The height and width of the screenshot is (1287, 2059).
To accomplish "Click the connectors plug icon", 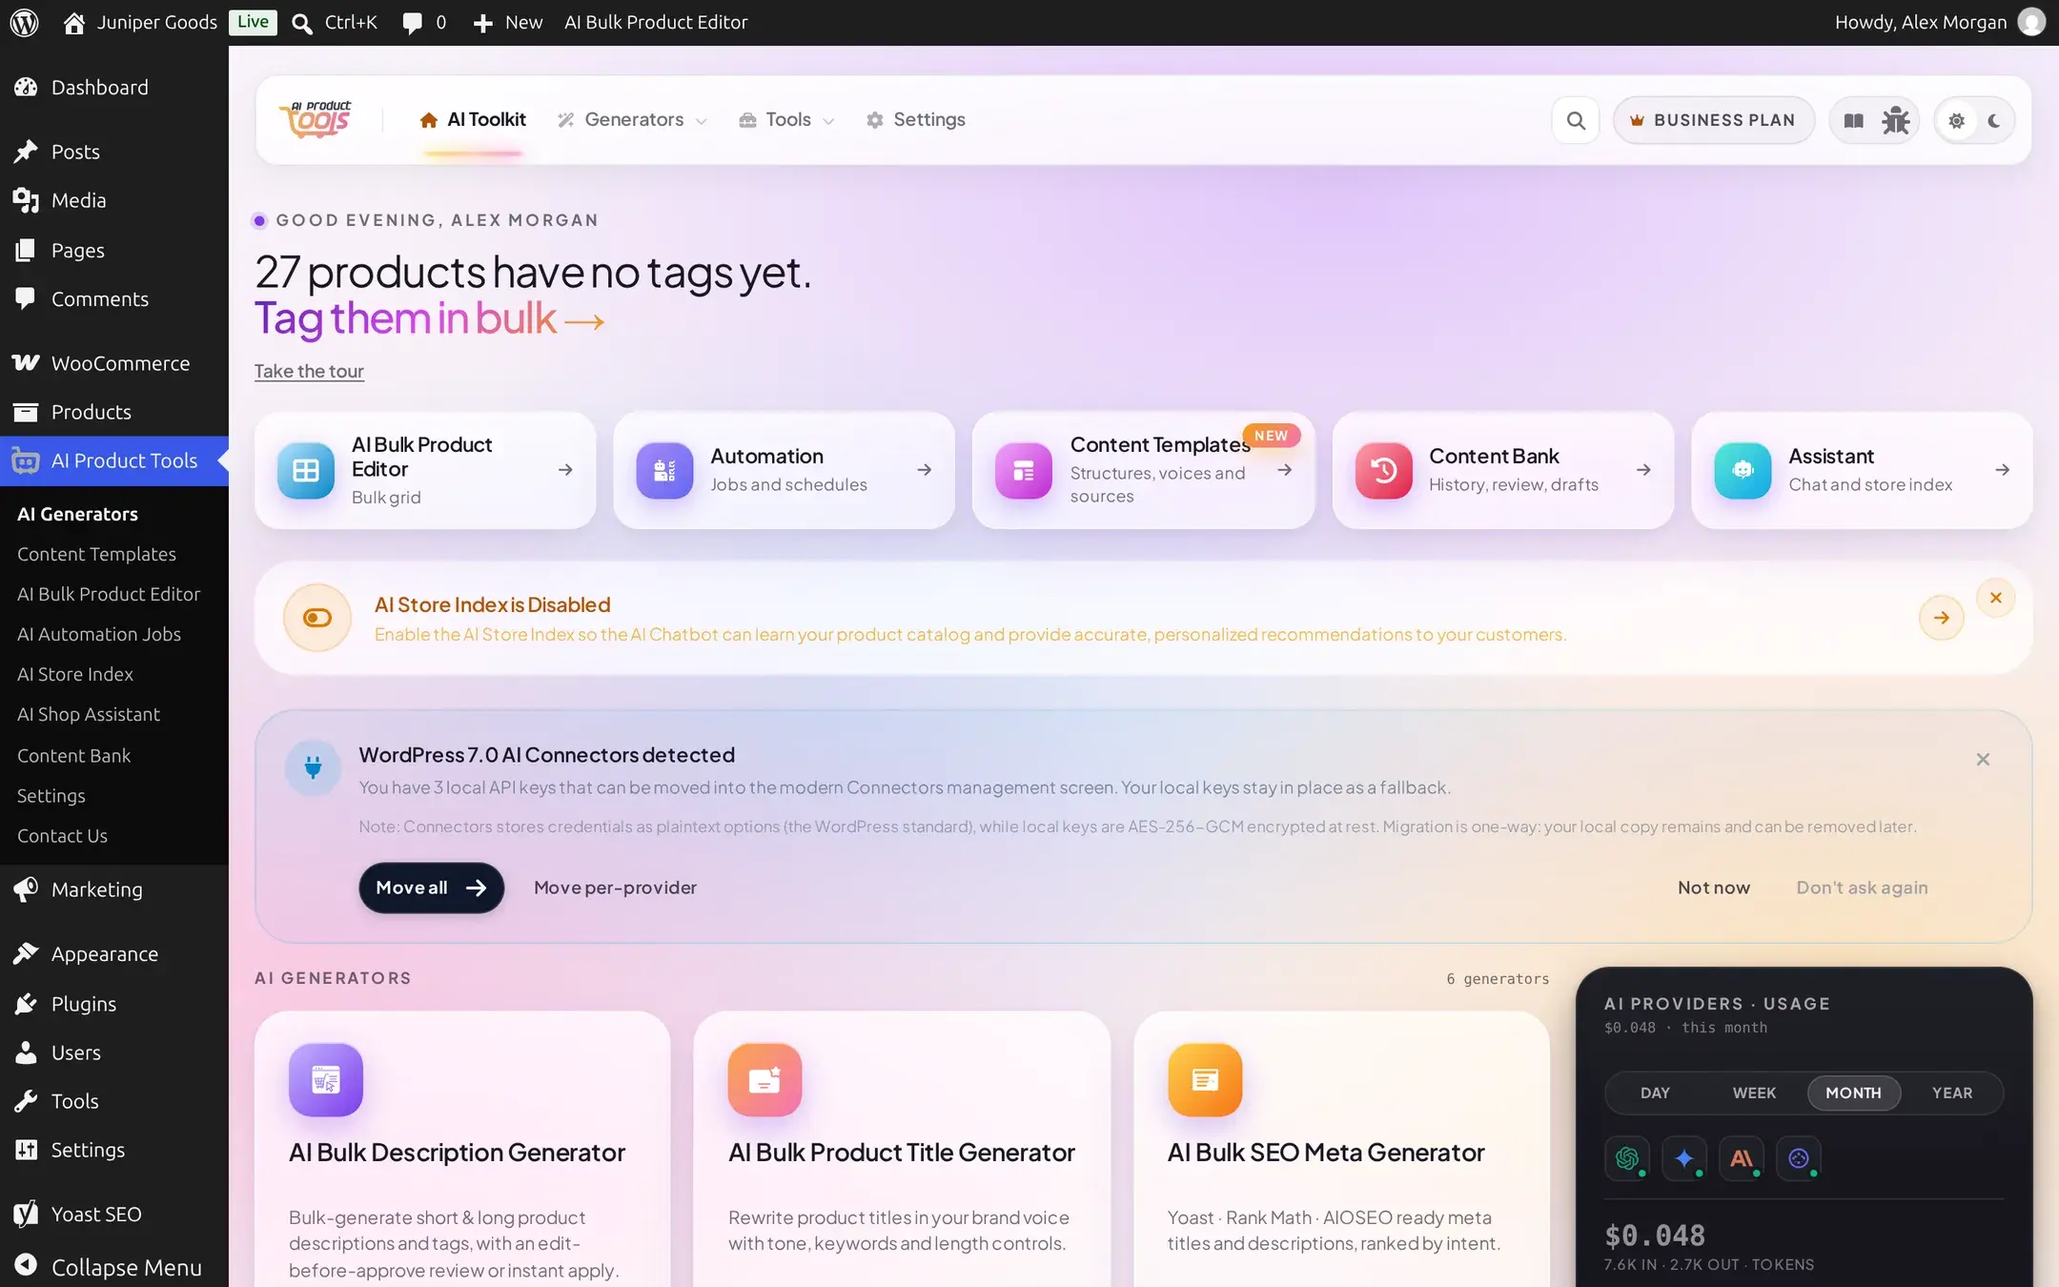I will click(x=313, y=766).
